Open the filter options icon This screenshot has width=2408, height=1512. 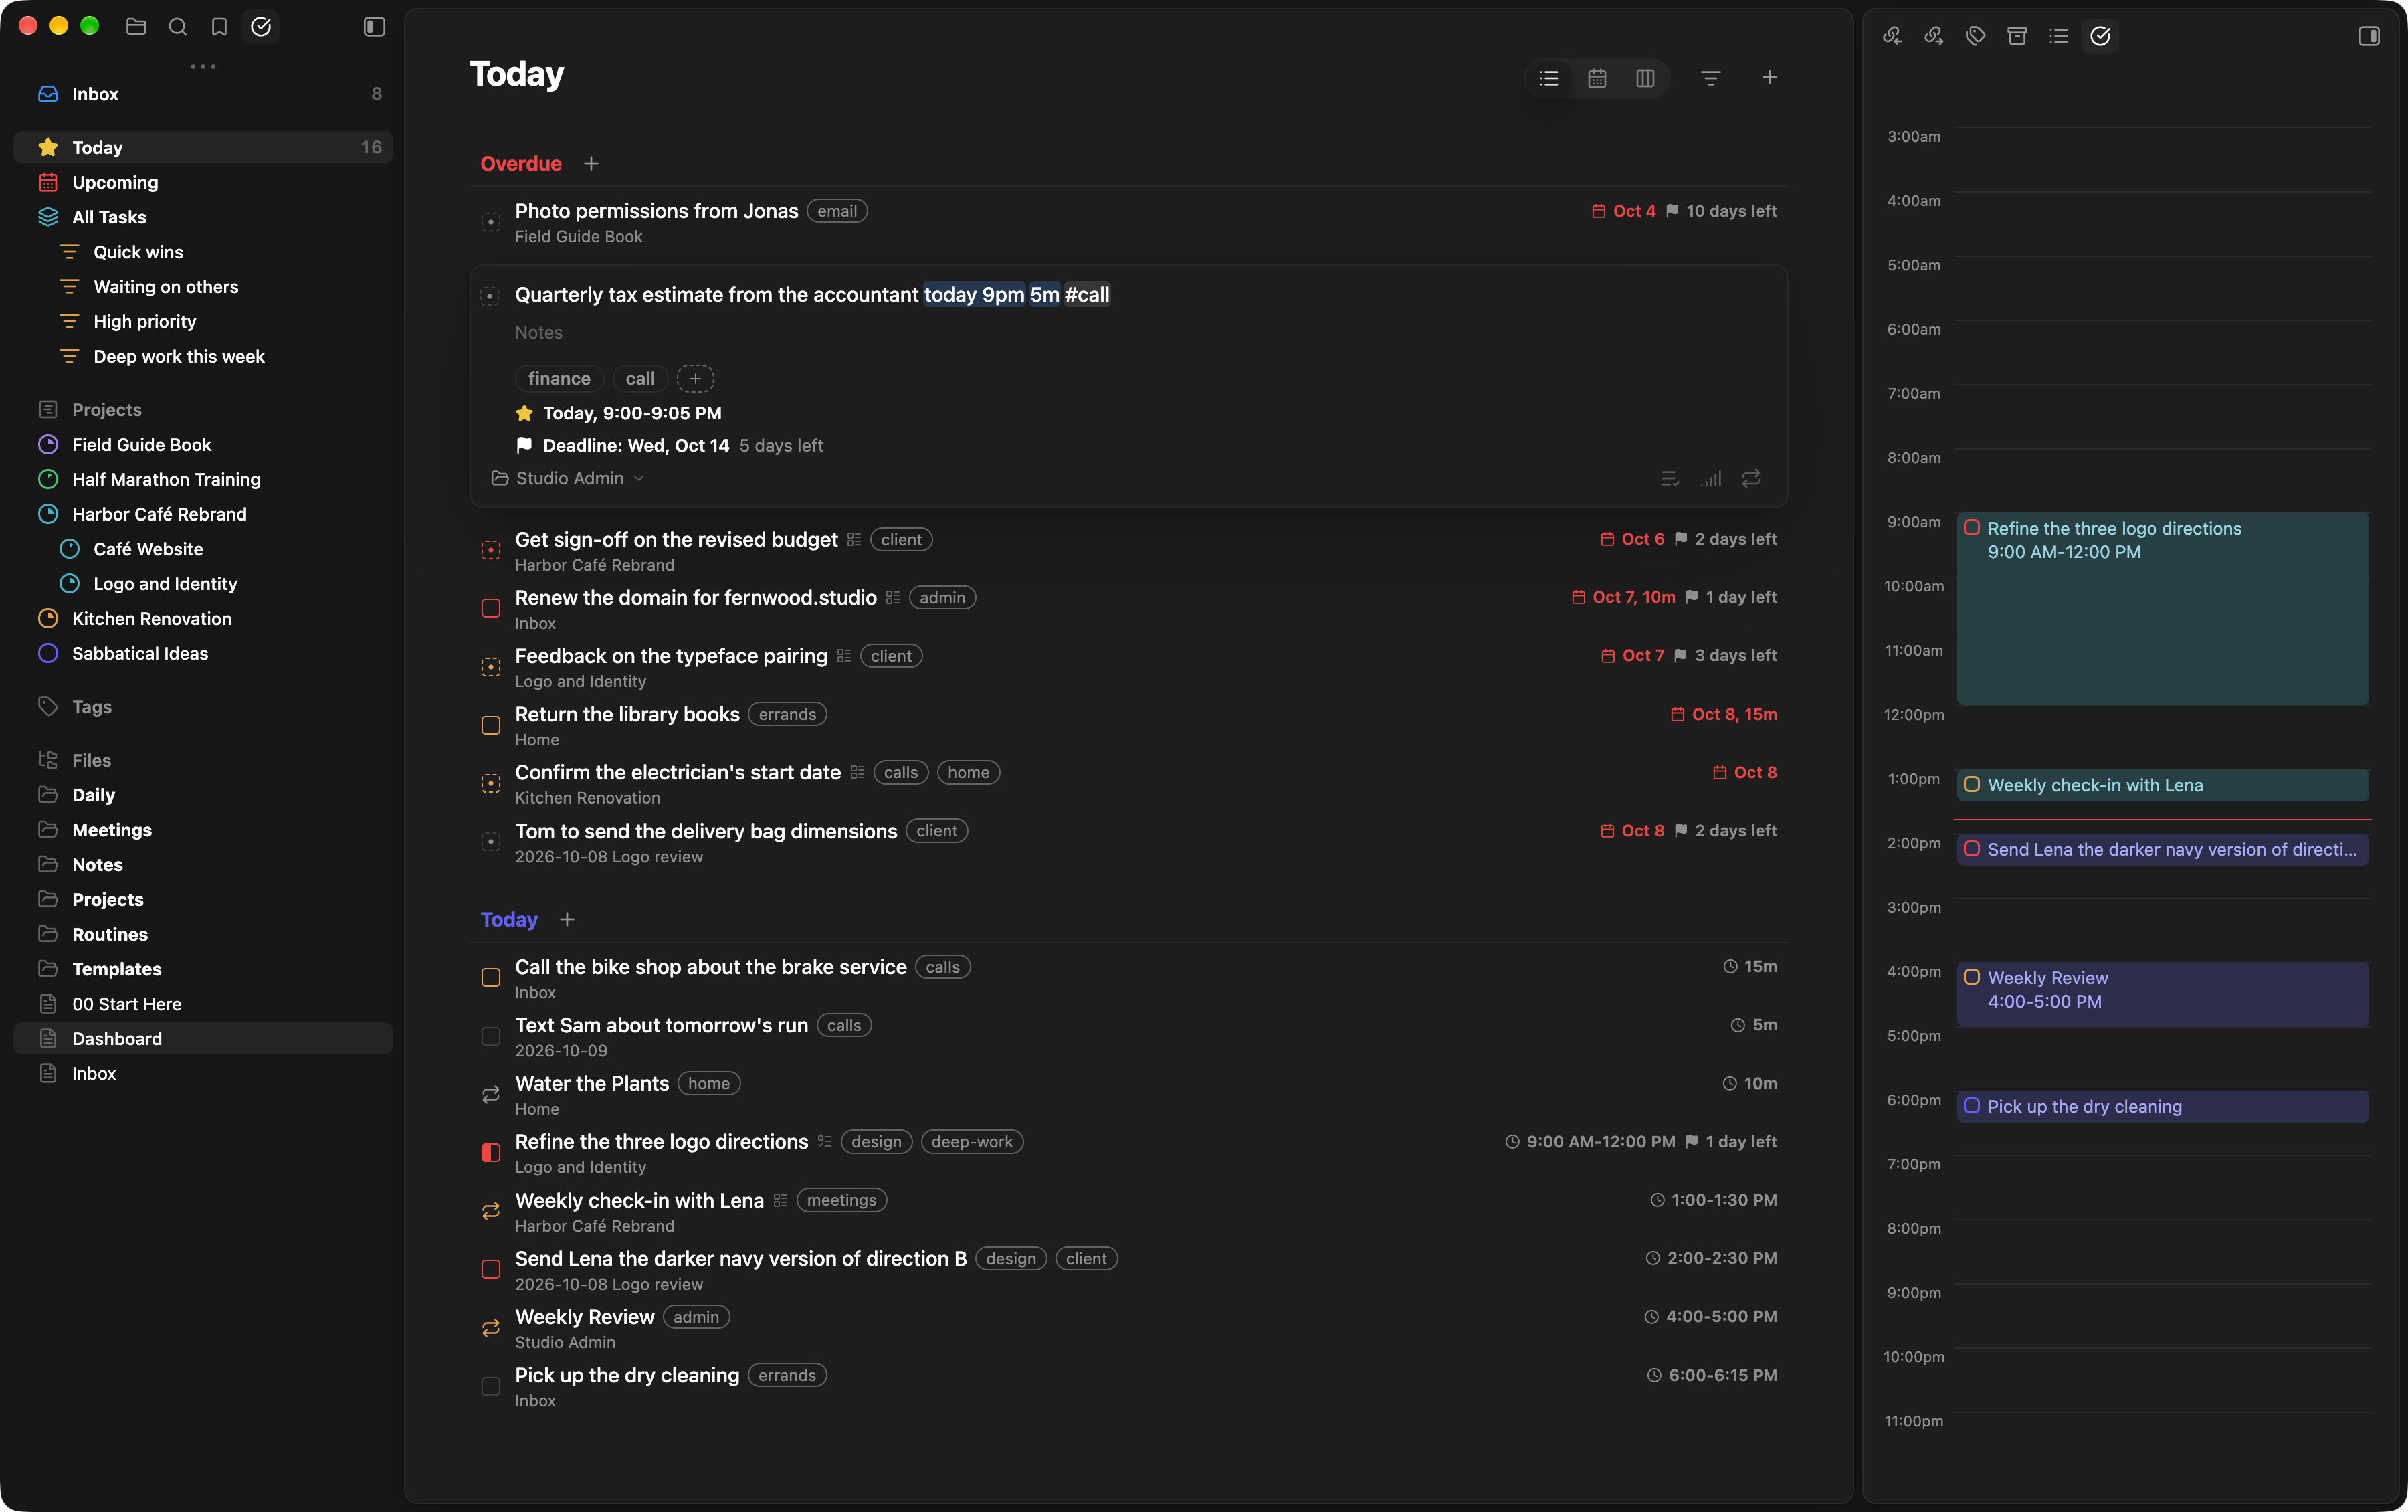pyautogui.click(x=1710, y=78)
